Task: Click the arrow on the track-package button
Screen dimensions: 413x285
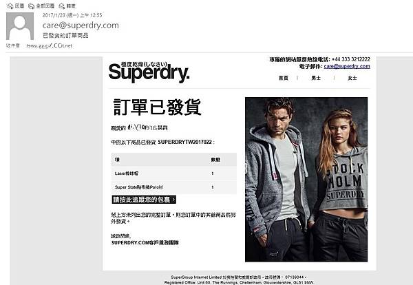Action: (x=173, y=200)
